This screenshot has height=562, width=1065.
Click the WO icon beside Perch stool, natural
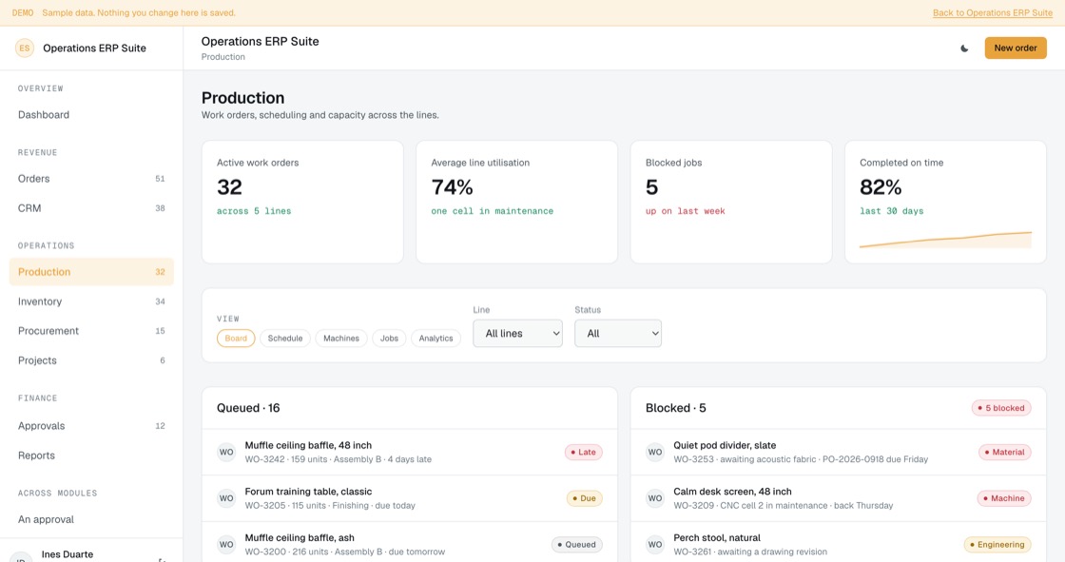tap(655, 544)
